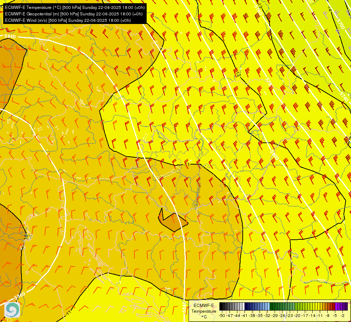Click the -32 legend tick label

267,316
